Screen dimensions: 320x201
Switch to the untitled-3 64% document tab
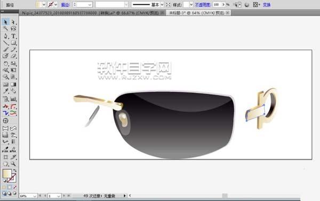(x=197, y=13)
